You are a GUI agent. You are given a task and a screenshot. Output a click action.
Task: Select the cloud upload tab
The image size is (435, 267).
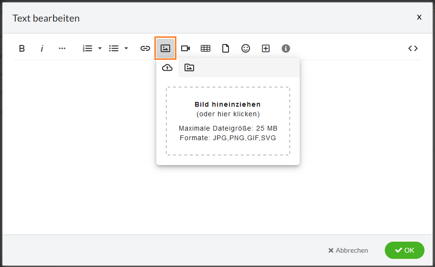coord(167,67)
